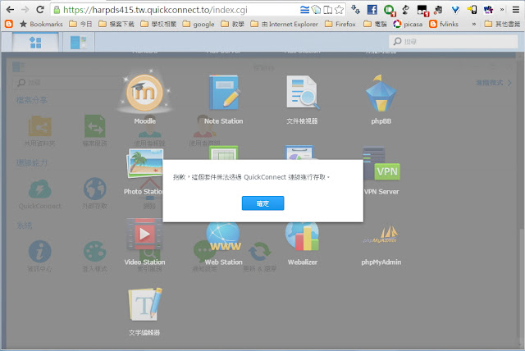Open 外部存取 in Control Panel
Viewport: 525px width, 351px height.
tap(95, 194)
